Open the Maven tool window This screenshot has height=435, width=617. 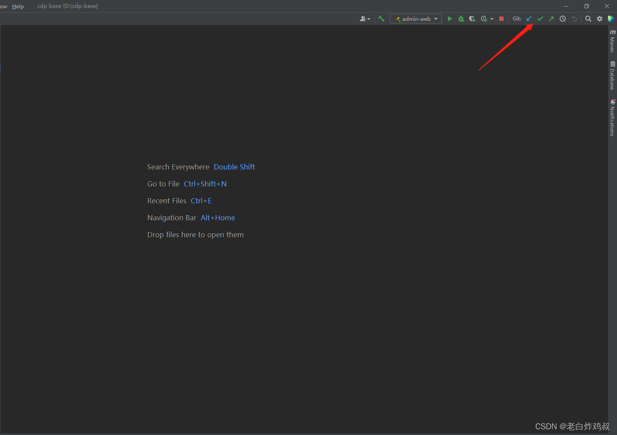(x=612, y=41)
